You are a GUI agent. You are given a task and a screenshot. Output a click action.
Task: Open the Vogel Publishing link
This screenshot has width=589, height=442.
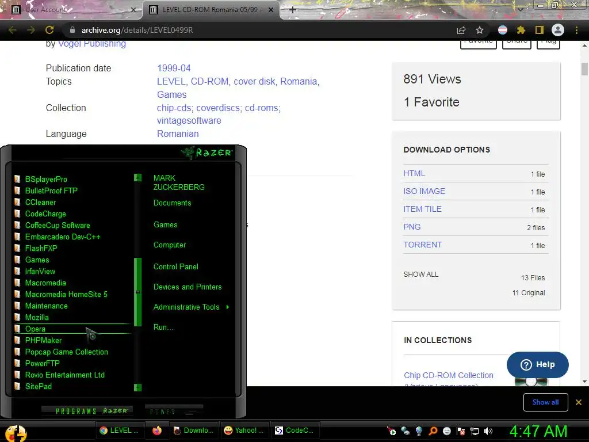coord(92,44)
